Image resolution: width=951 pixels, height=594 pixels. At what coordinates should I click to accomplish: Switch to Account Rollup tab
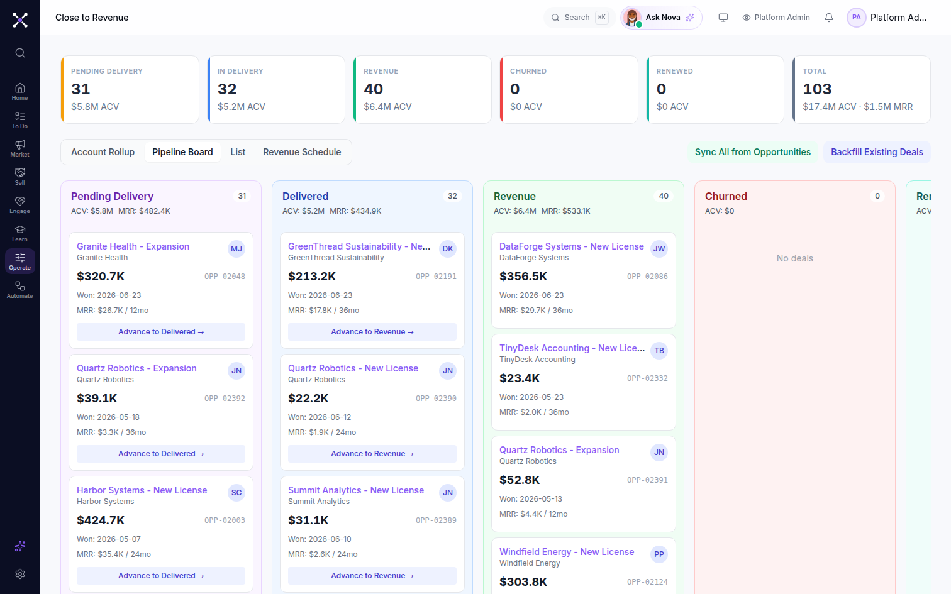103,152
